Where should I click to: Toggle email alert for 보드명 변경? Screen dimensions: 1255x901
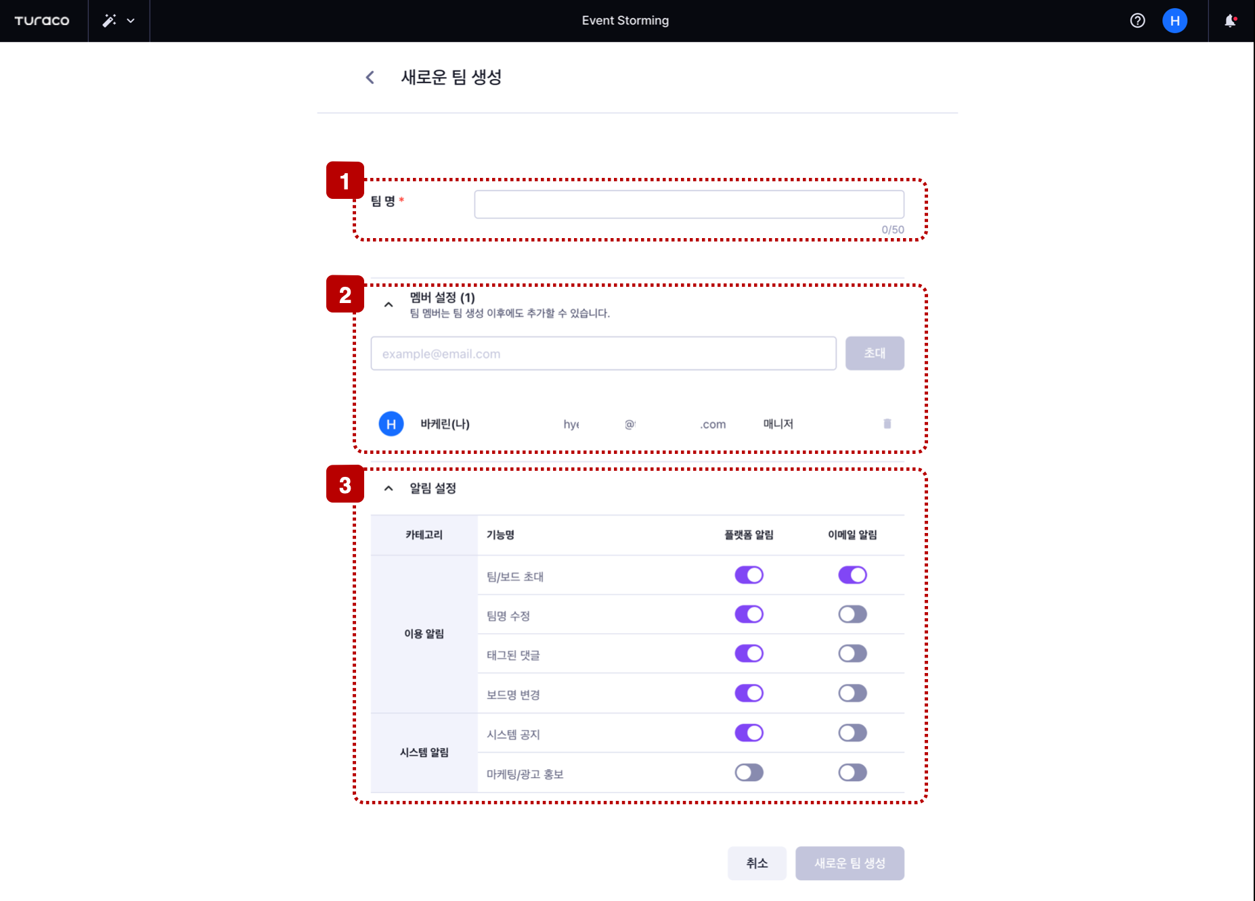(x=852, y=693)
